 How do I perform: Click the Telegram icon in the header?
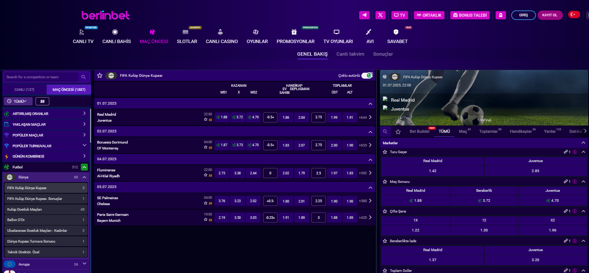pyautogui.click(x=364, y=15)
